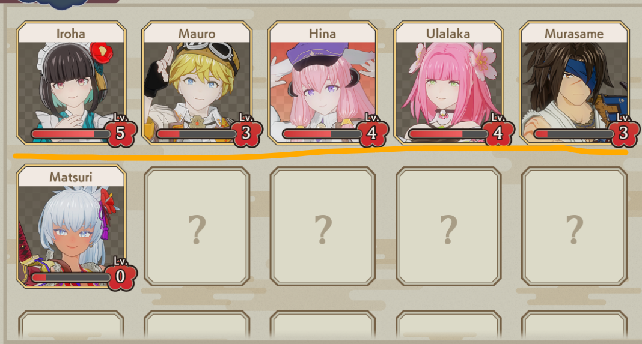Click Iroha's red bond progress bar
Image resolution: width=642 pixels, height=344 pixels.
click(x=70, y=134)
